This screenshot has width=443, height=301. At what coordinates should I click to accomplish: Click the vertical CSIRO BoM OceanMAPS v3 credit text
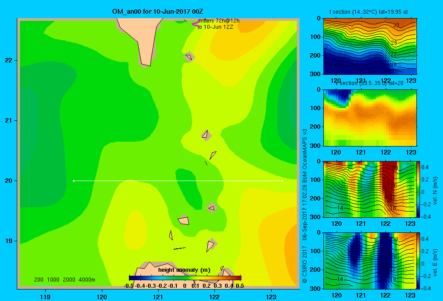tap(305, 206)
